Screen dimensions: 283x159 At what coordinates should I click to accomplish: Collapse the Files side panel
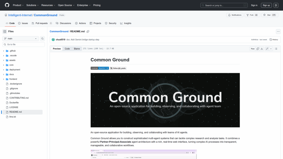[5, 31]
